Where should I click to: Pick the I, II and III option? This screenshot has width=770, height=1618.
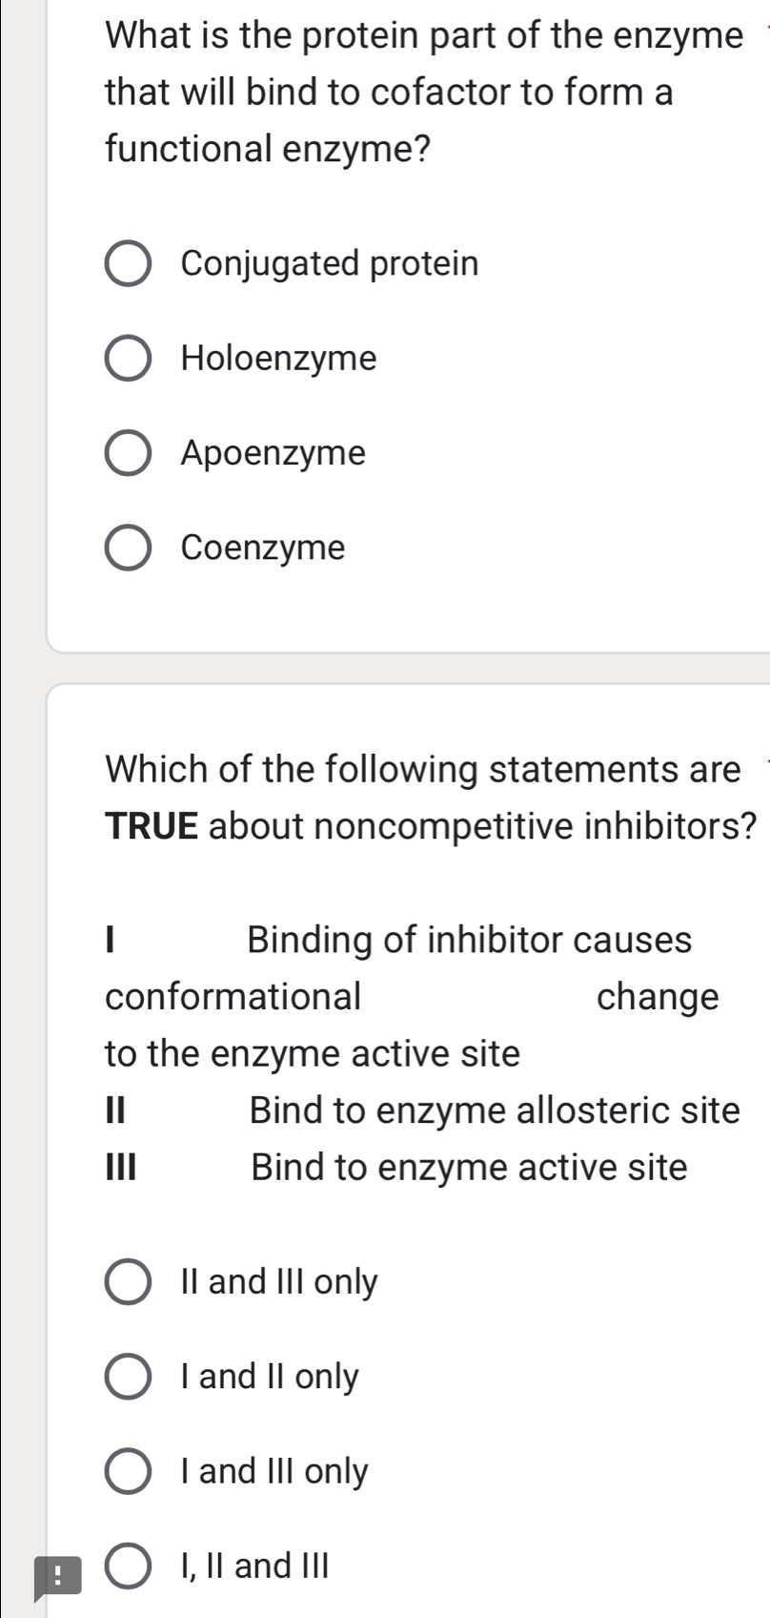[x=131, y=1565]
